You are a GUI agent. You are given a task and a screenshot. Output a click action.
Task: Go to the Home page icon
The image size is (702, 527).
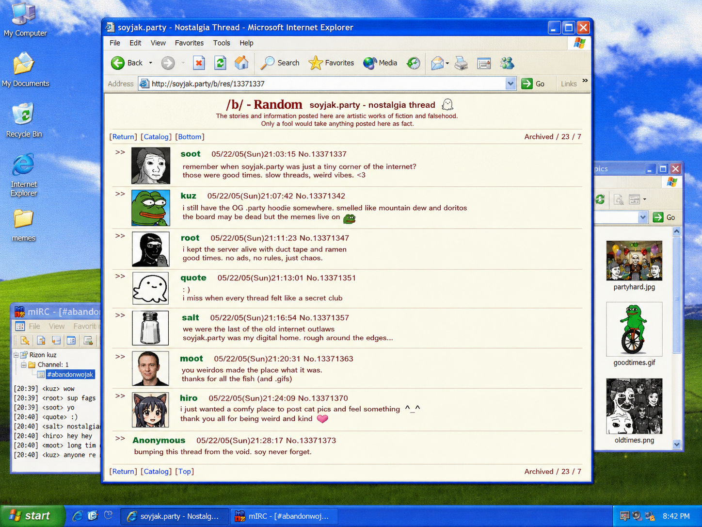pos(241,63)
